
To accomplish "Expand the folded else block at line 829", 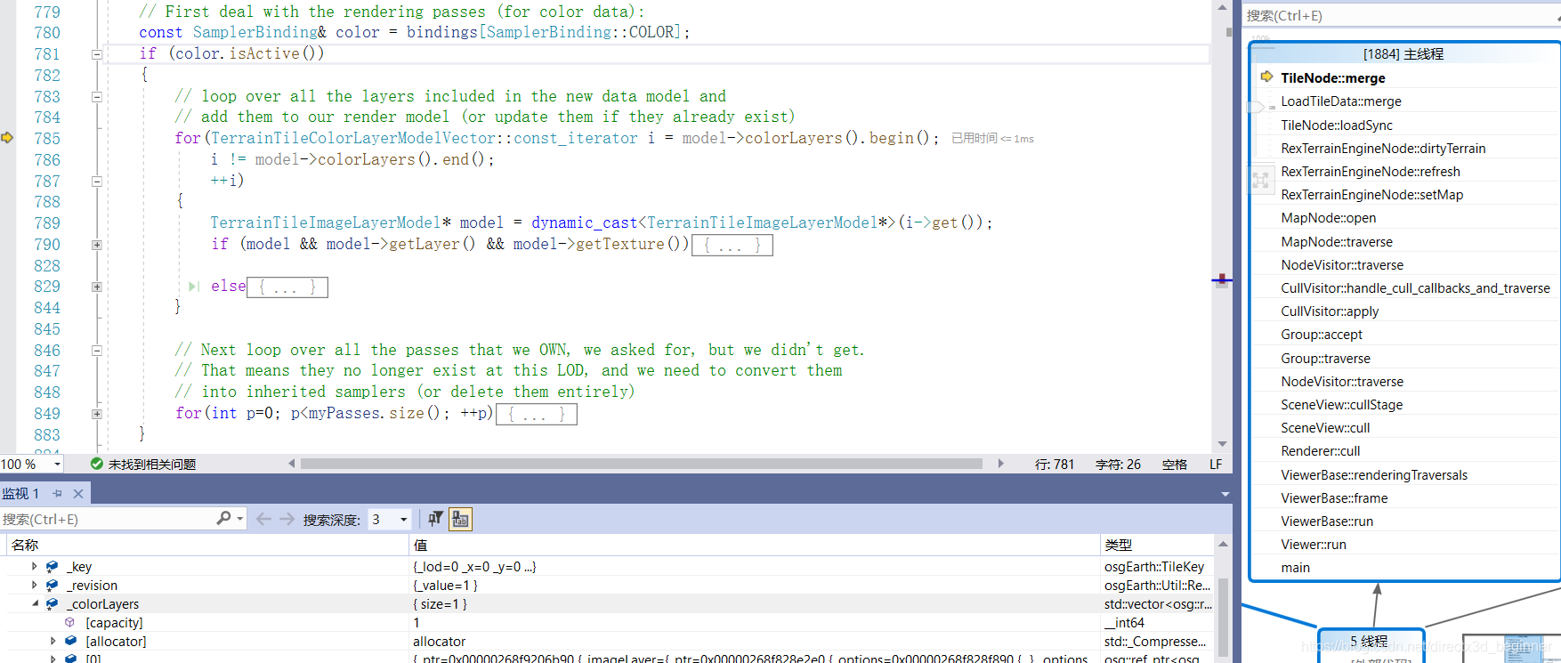I will [96, 287].
